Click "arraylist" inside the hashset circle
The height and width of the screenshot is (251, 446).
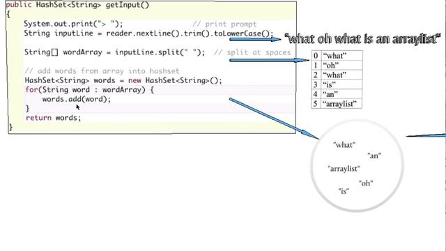[344, 169]
